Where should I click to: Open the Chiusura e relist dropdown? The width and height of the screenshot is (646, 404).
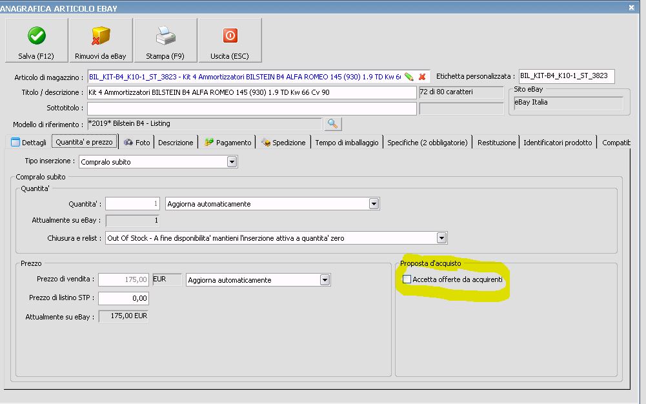[x=441, y=238]
